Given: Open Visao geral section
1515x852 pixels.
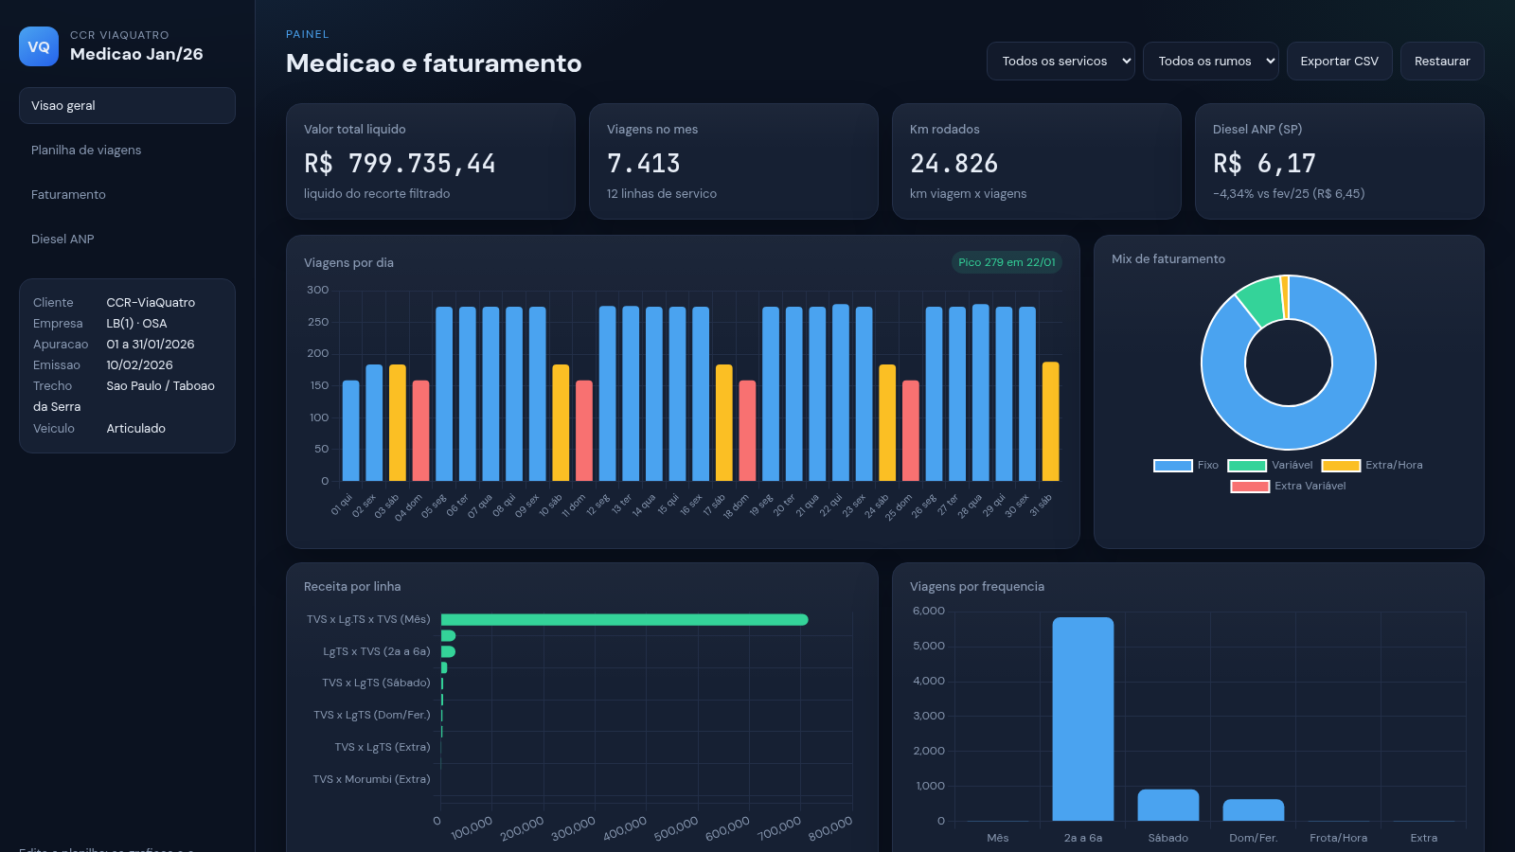Looking at the screenshot, I should (x=127, y=105).
